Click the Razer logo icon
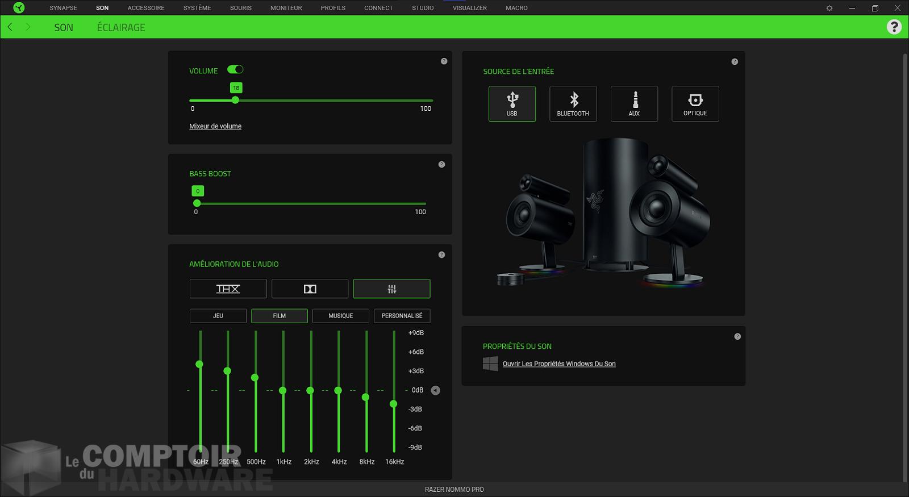Screen dimensions: 909x497 click(19, 7)
